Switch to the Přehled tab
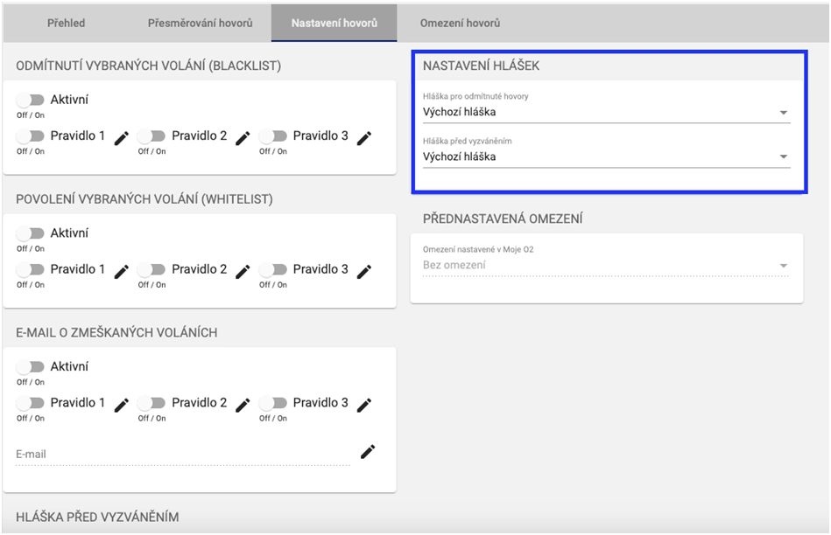The width and height of the screenshot is (831, 535). 66,23
